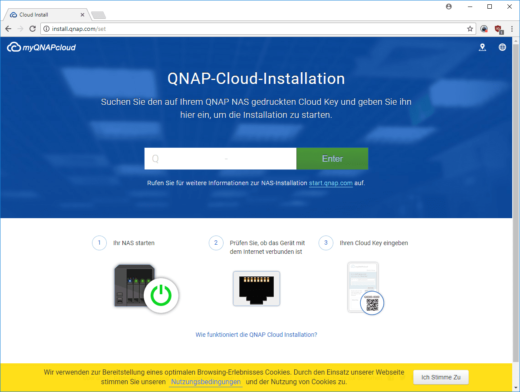Click the Cloud Key input field
520x392 pixels.
click(220, 159)
